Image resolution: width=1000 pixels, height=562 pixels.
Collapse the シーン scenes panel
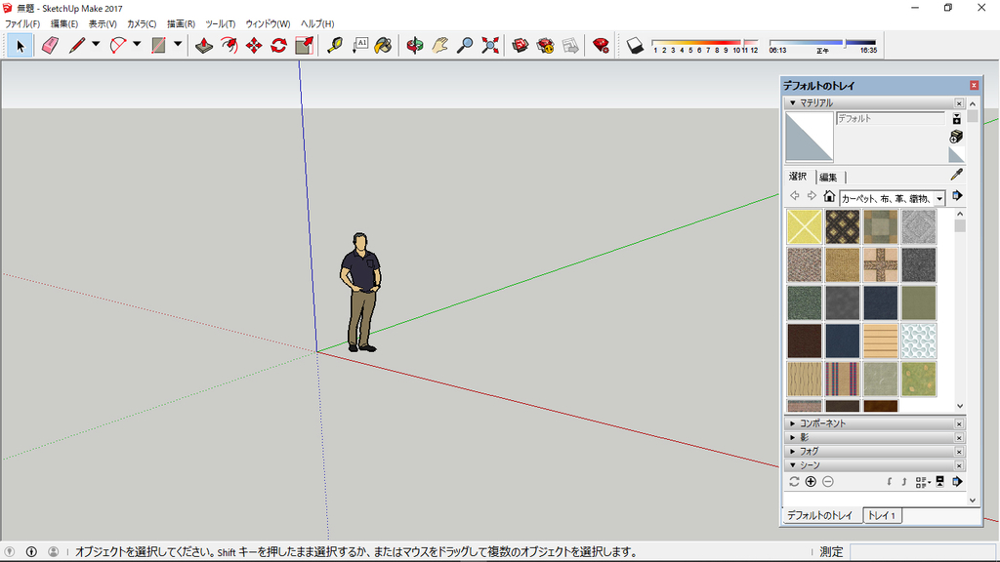click(793, 465)
